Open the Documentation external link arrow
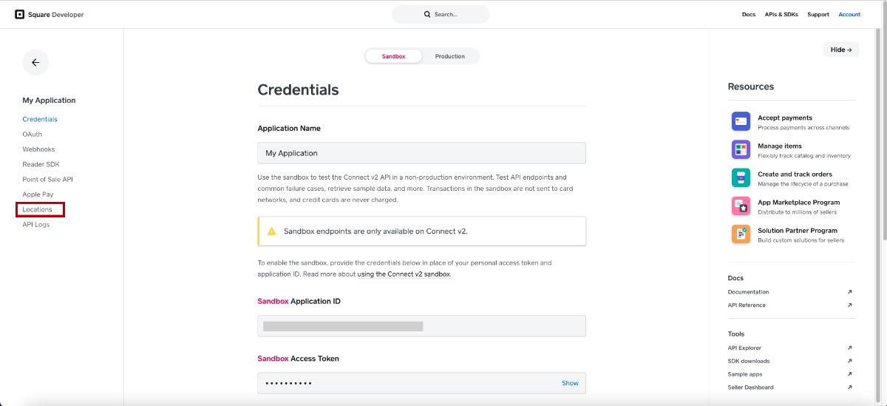The width and height of the screenshot is (887, 406). coord(849,292)
